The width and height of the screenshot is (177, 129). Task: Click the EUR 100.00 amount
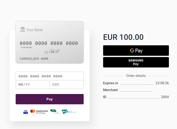pyautogui.click(x=123, y=37)
